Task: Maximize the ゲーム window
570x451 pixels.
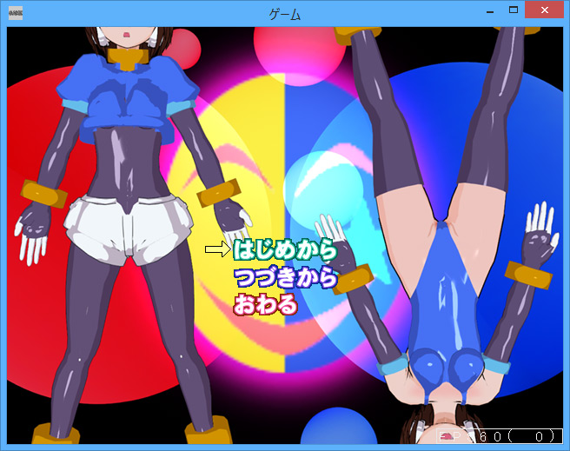Action: tap(514, 10)
